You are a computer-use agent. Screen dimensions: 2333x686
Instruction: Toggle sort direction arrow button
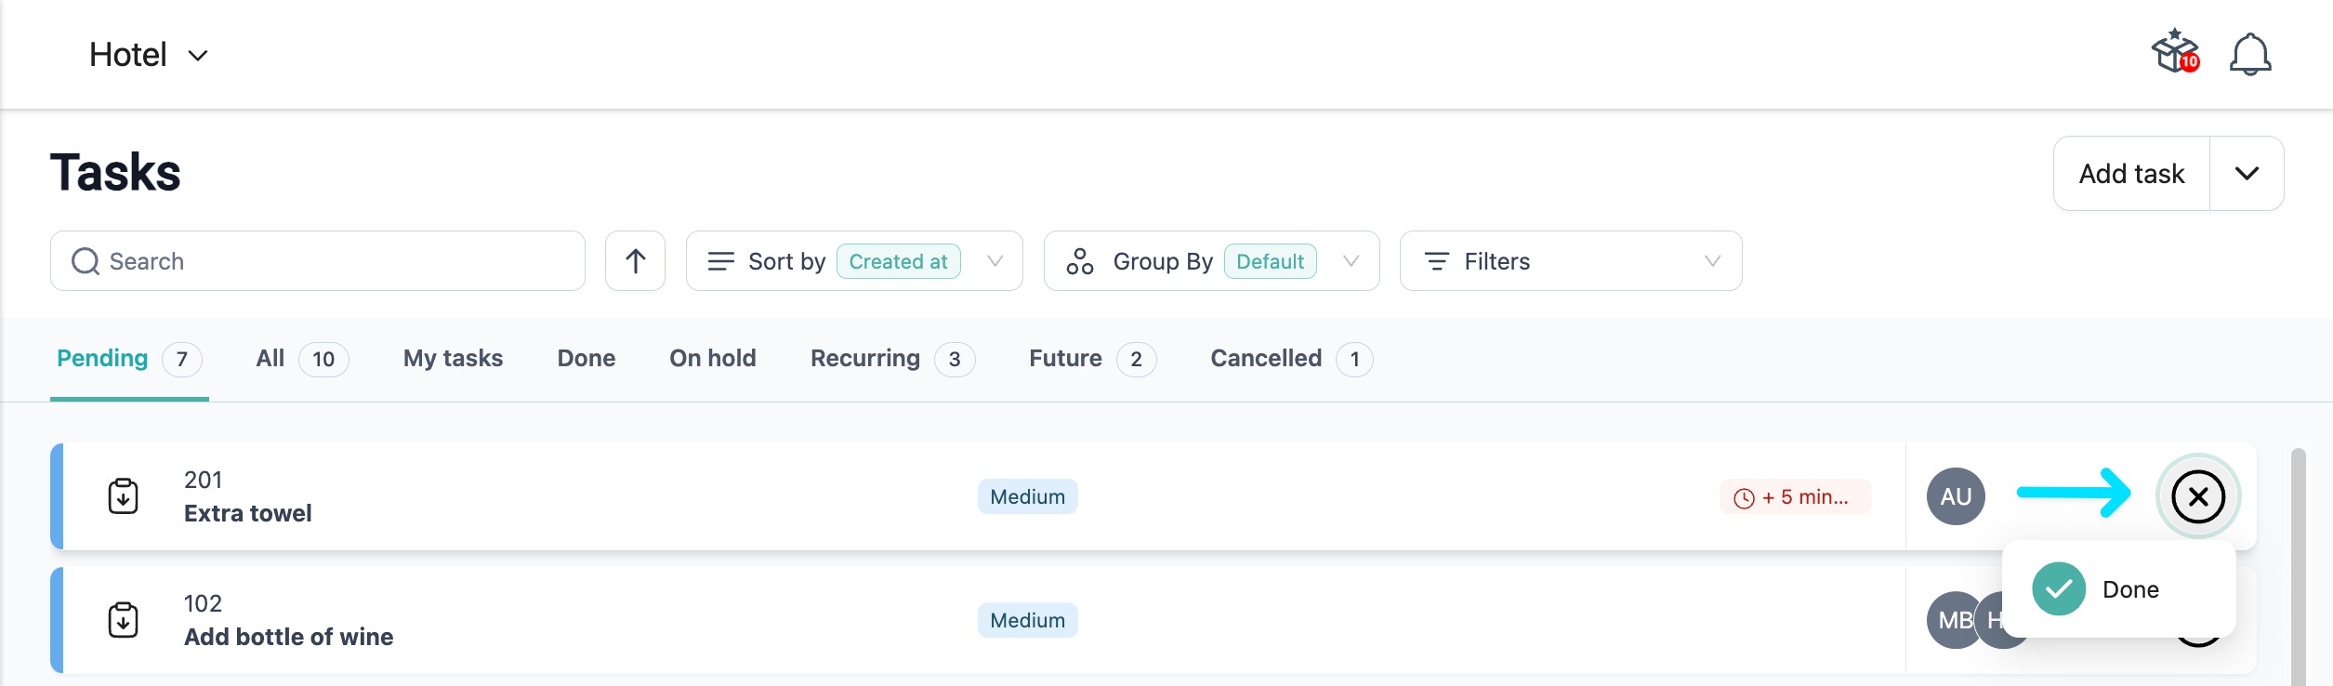tap(635, 261)
